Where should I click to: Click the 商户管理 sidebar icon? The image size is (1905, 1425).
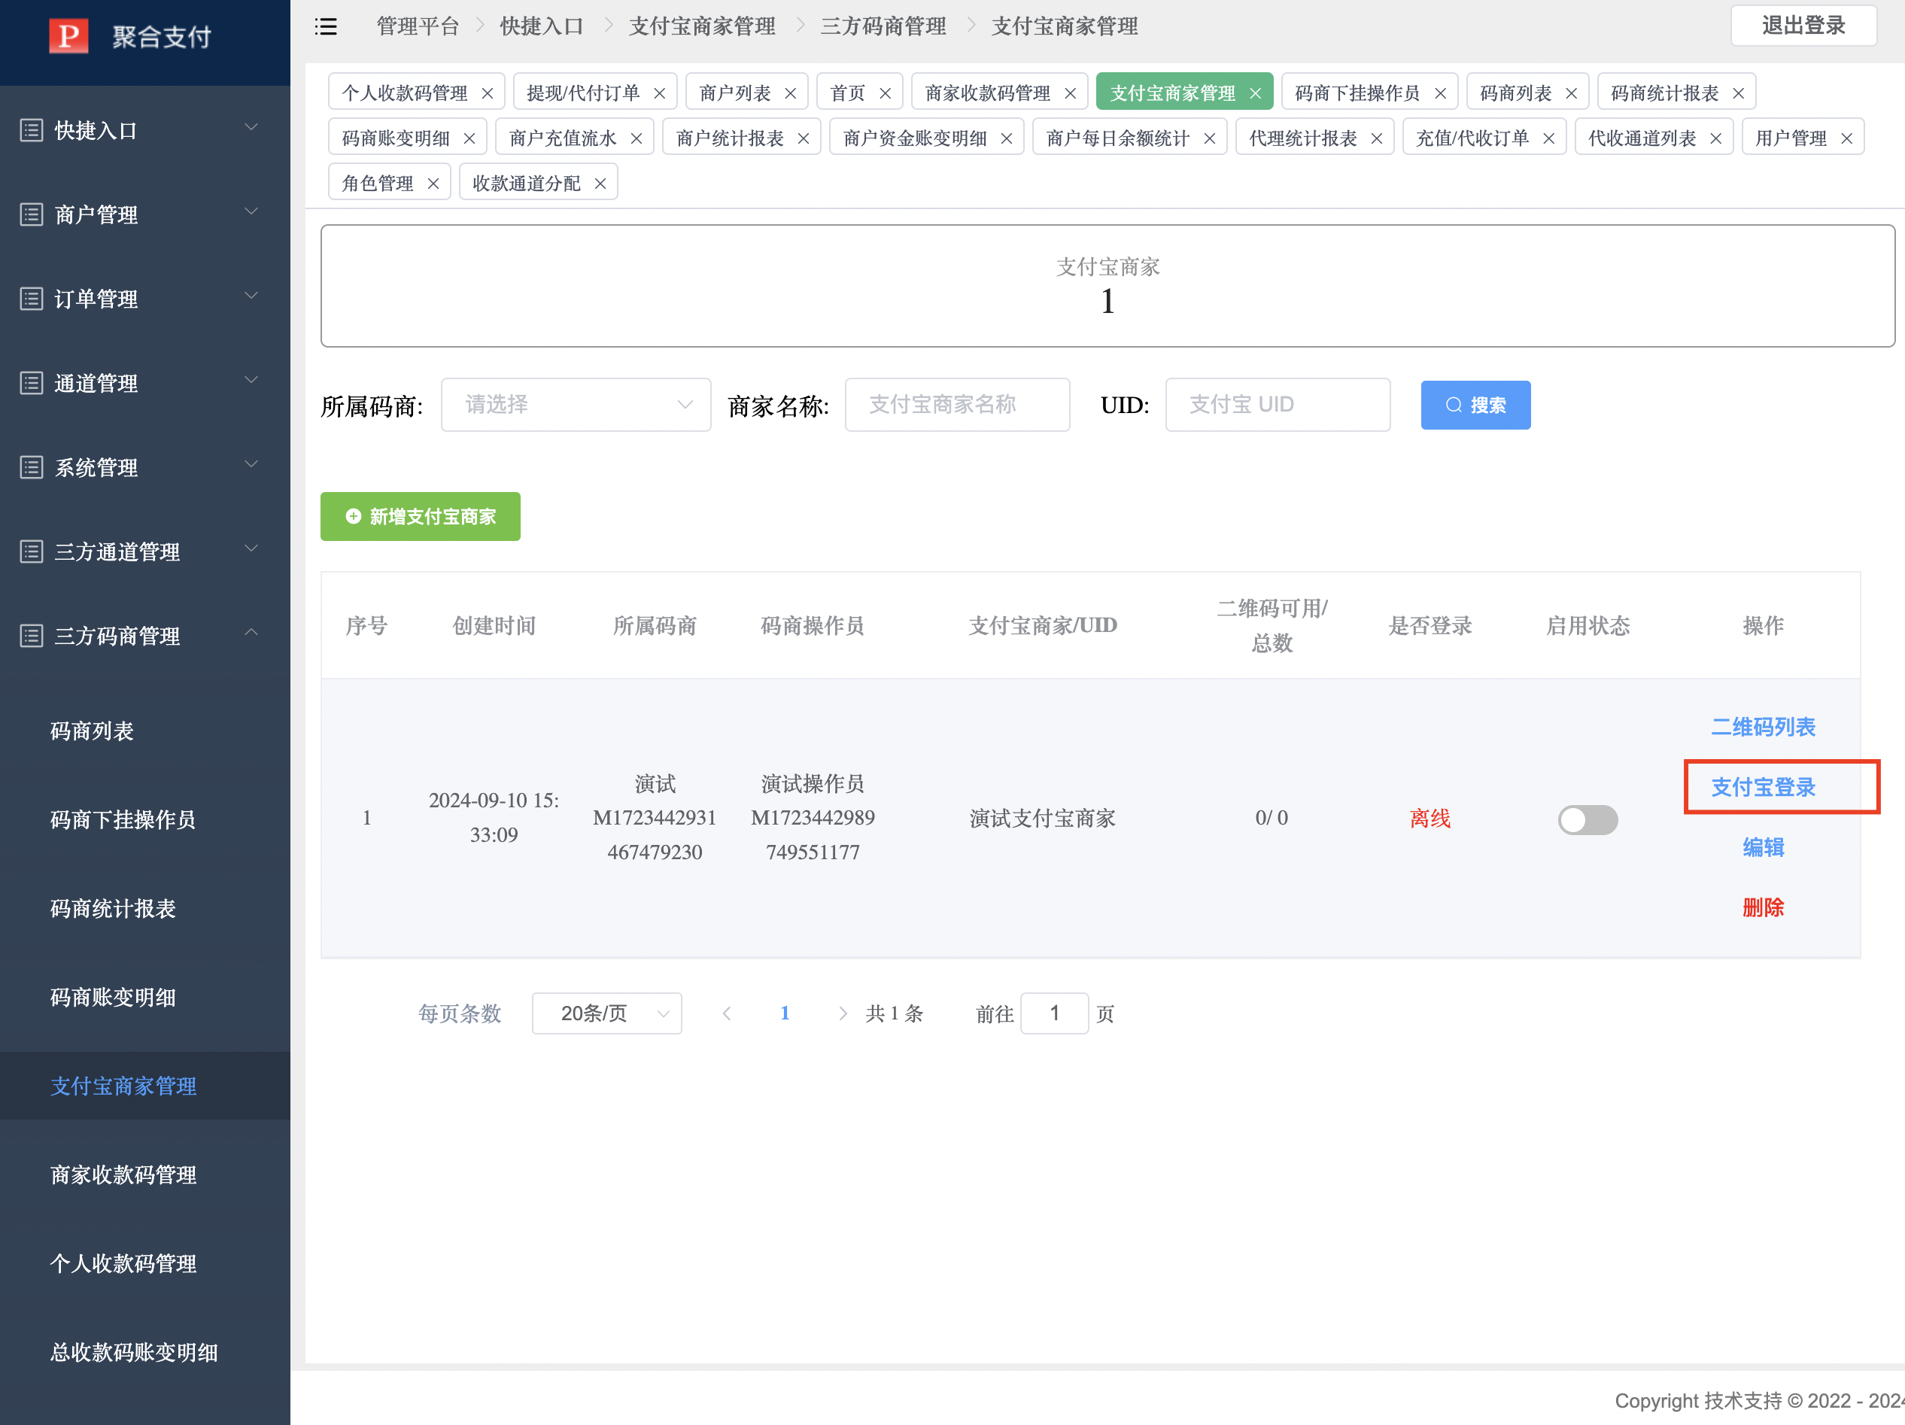coord(31,214)
